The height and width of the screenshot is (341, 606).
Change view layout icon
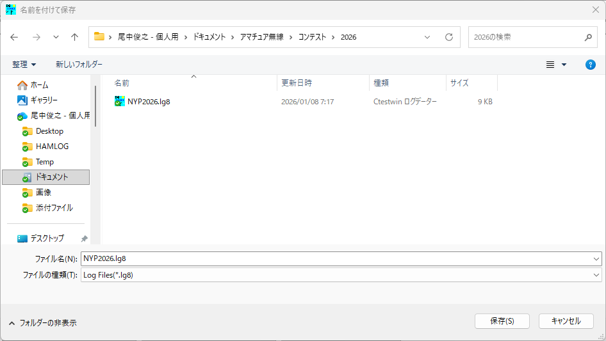550,65
